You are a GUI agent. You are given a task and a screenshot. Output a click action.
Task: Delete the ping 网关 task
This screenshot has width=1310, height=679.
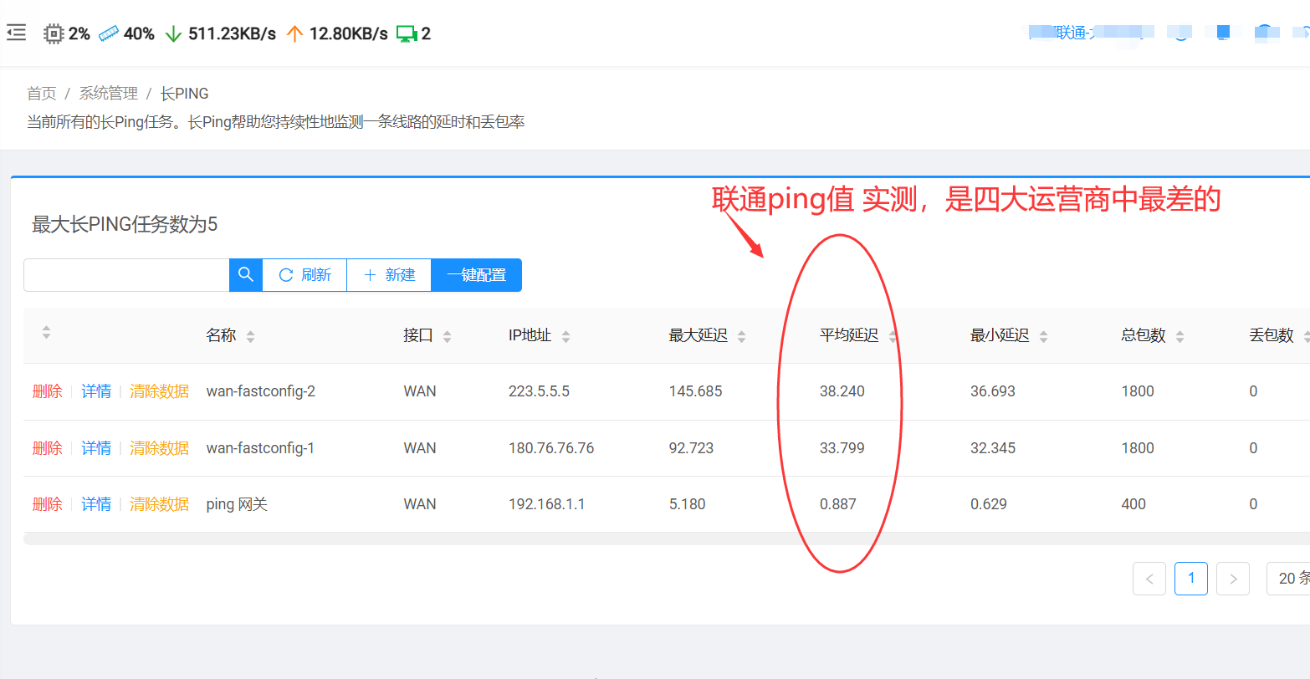(47, 504)
